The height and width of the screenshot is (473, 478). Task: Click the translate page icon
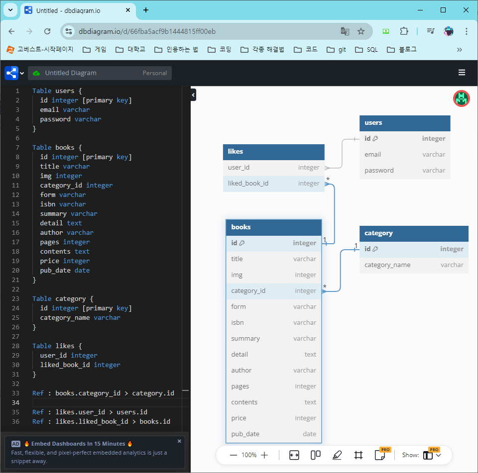345,31
